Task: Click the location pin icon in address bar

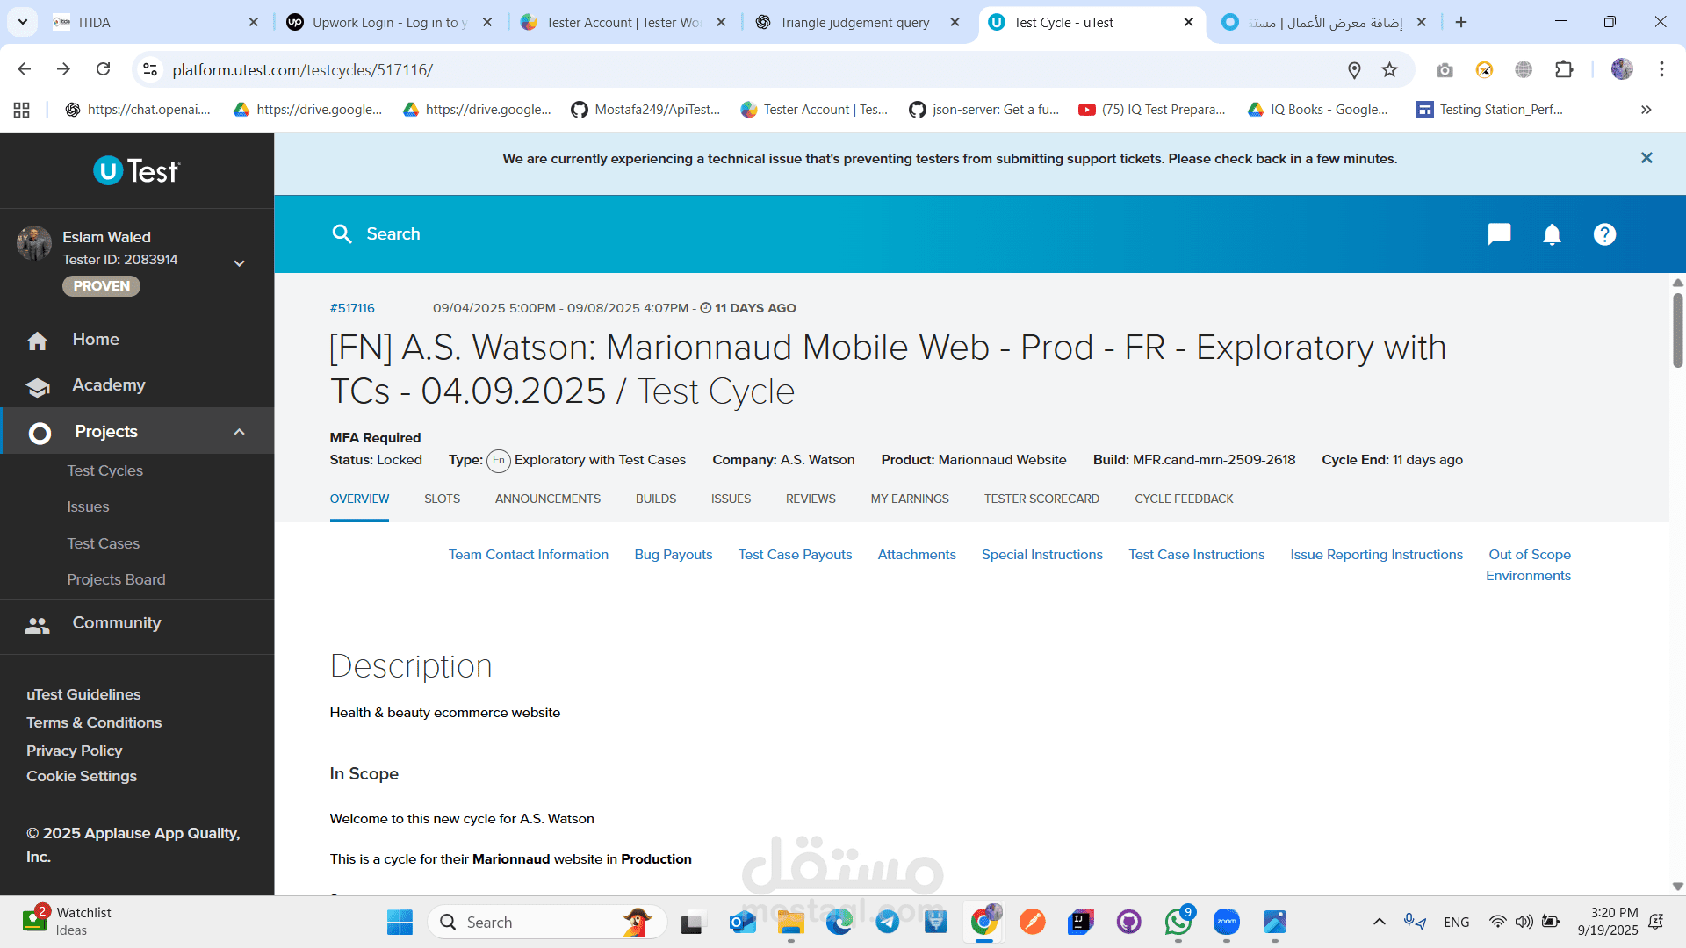Action: [x=1354, y=69]
